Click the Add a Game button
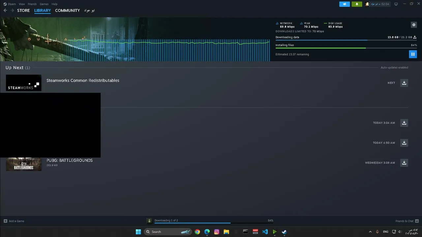Image resolution: width=422 pixels, height=237 pixels. [x=14, y=221]
